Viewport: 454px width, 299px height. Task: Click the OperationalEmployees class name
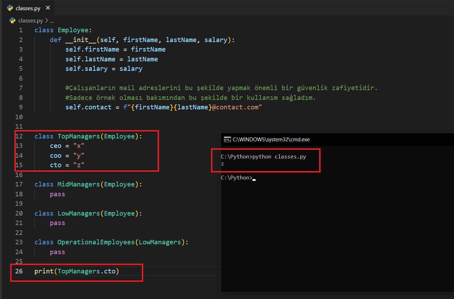tap(96, 242)
